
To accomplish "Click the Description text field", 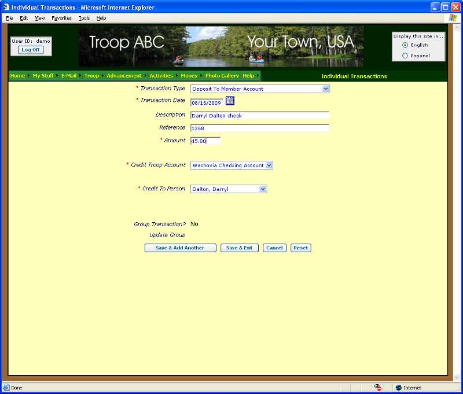I will [259, 115].
